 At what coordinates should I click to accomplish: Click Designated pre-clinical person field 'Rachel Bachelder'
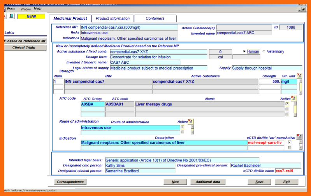[265, 166]
